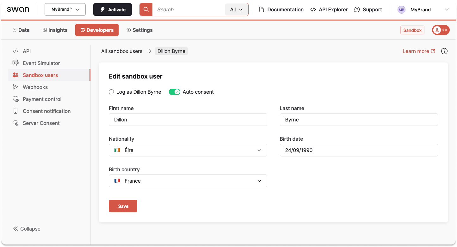Open the MyBrand project dropdown
457x247 pixels.
point(65,9)
